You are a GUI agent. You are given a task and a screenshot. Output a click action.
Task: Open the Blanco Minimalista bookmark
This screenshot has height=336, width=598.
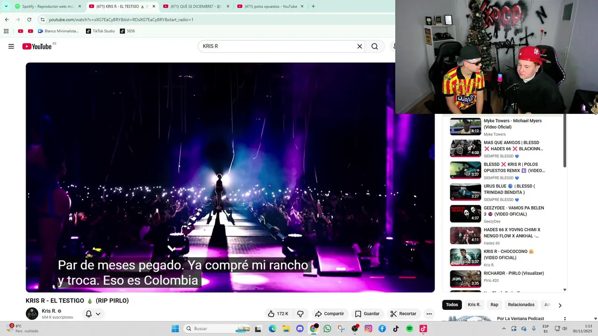click(x=58, y=31)
